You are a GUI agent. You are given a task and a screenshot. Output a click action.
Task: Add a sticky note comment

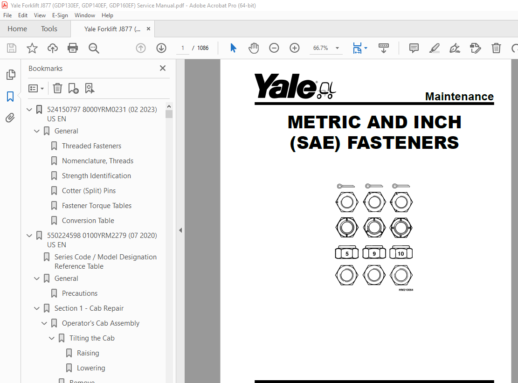pos(414,48)
